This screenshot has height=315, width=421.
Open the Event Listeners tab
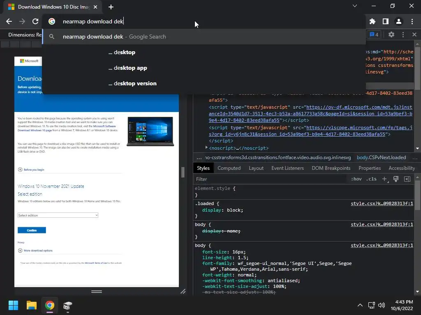287,168
